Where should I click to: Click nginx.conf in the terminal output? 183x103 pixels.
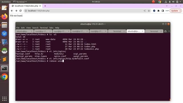point(60,56)
